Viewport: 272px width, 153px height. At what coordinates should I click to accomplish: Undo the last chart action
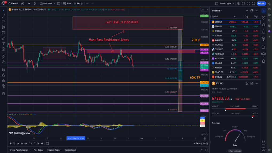pyautogui.click(x=88, y=3)
